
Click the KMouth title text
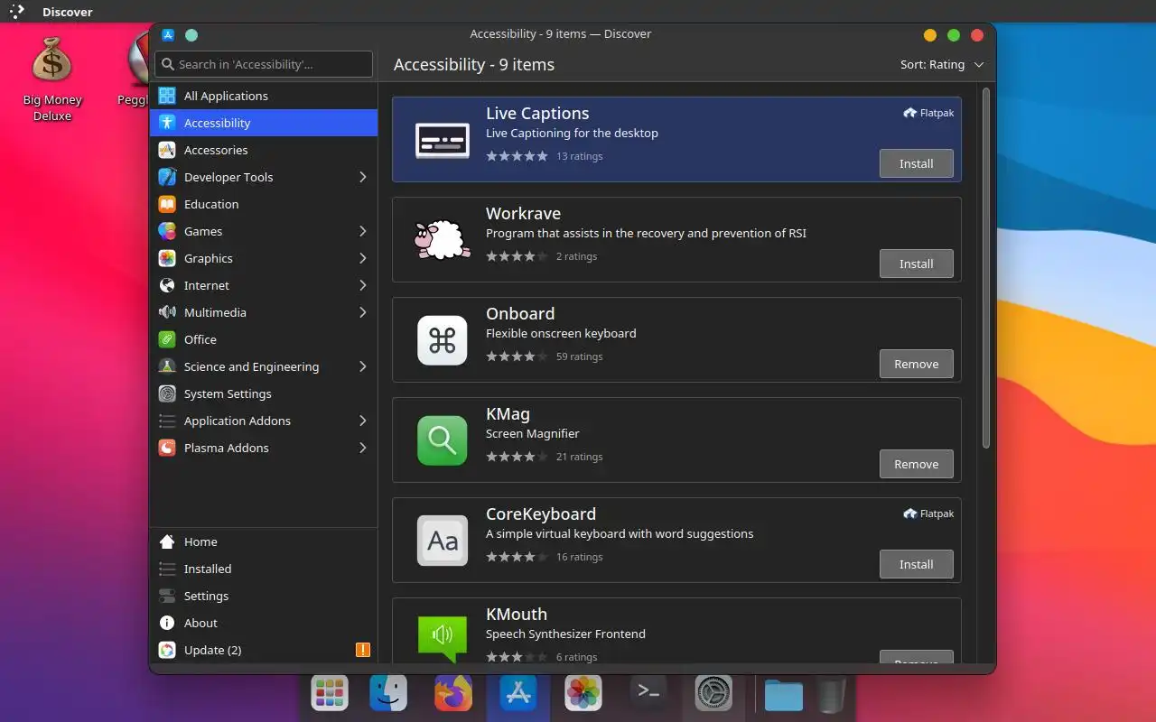coord(517,614)
